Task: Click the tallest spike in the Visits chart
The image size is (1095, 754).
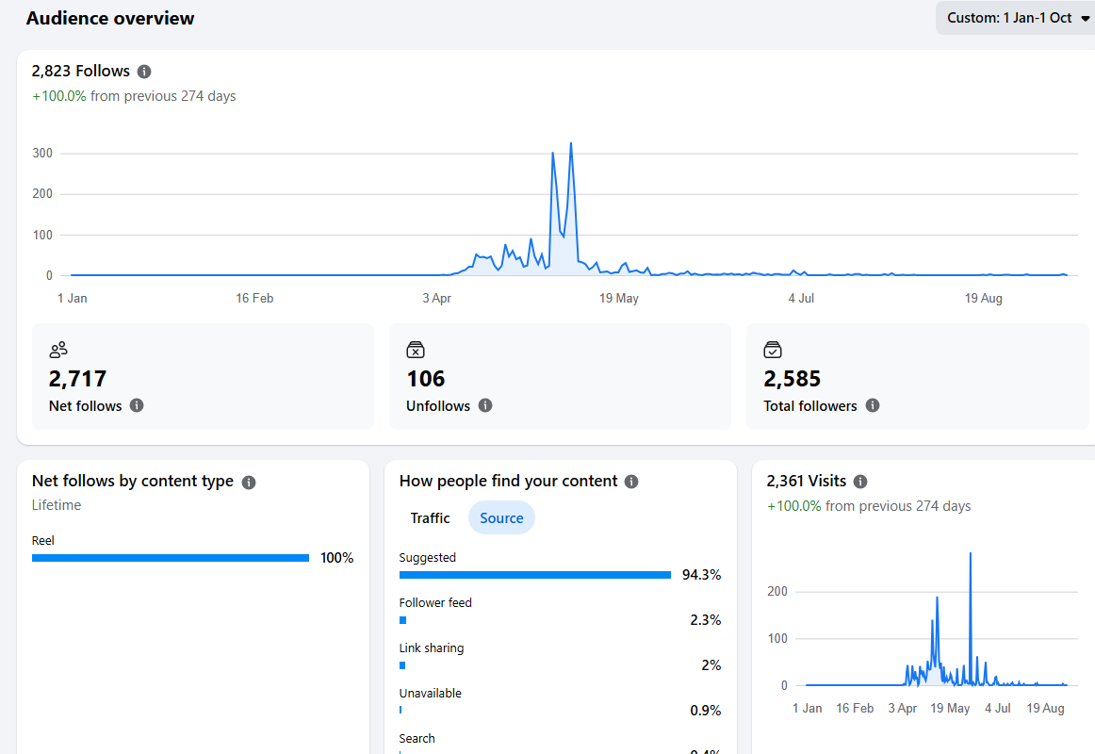Action: pos(970,553)
